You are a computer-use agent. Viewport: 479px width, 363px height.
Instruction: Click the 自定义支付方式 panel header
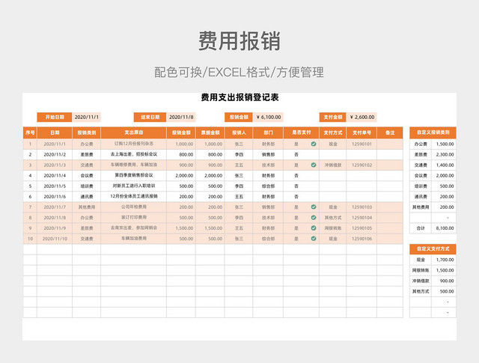click(x=433, y=249)
